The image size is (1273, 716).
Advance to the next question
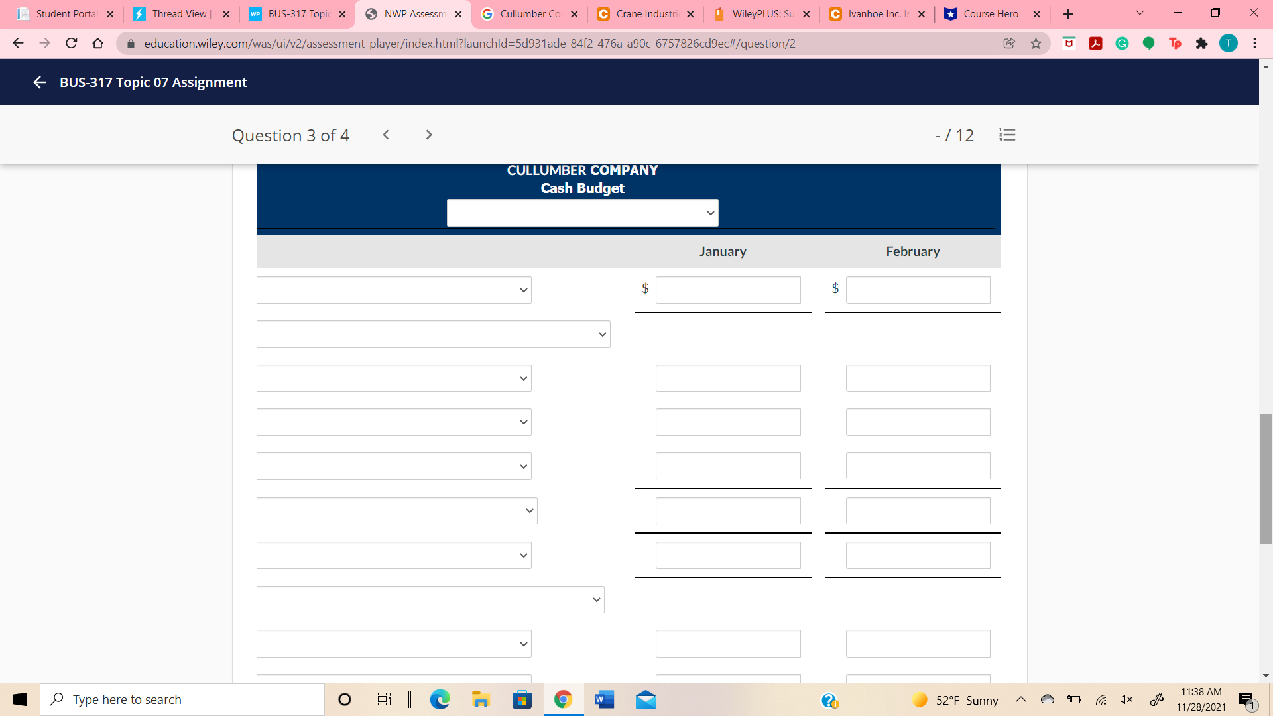[x=429, y=135]
